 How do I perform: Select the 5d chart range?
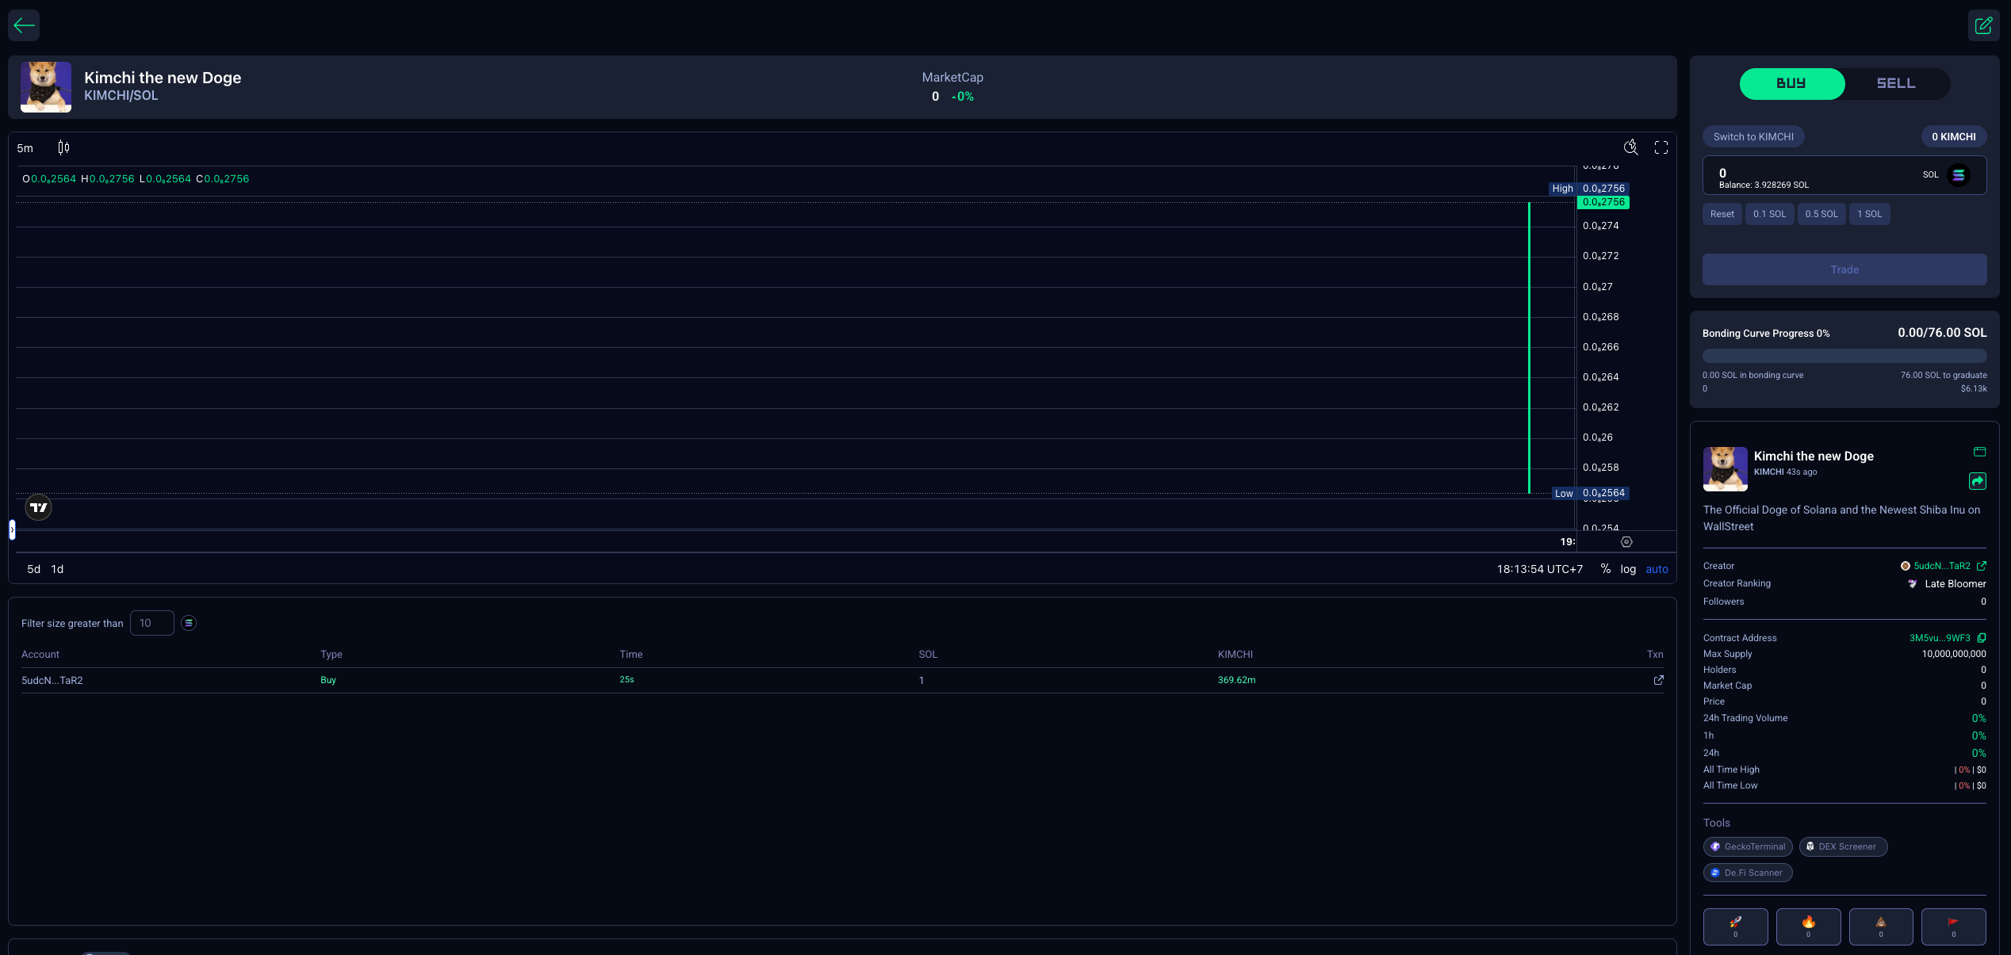click(33, 569)
